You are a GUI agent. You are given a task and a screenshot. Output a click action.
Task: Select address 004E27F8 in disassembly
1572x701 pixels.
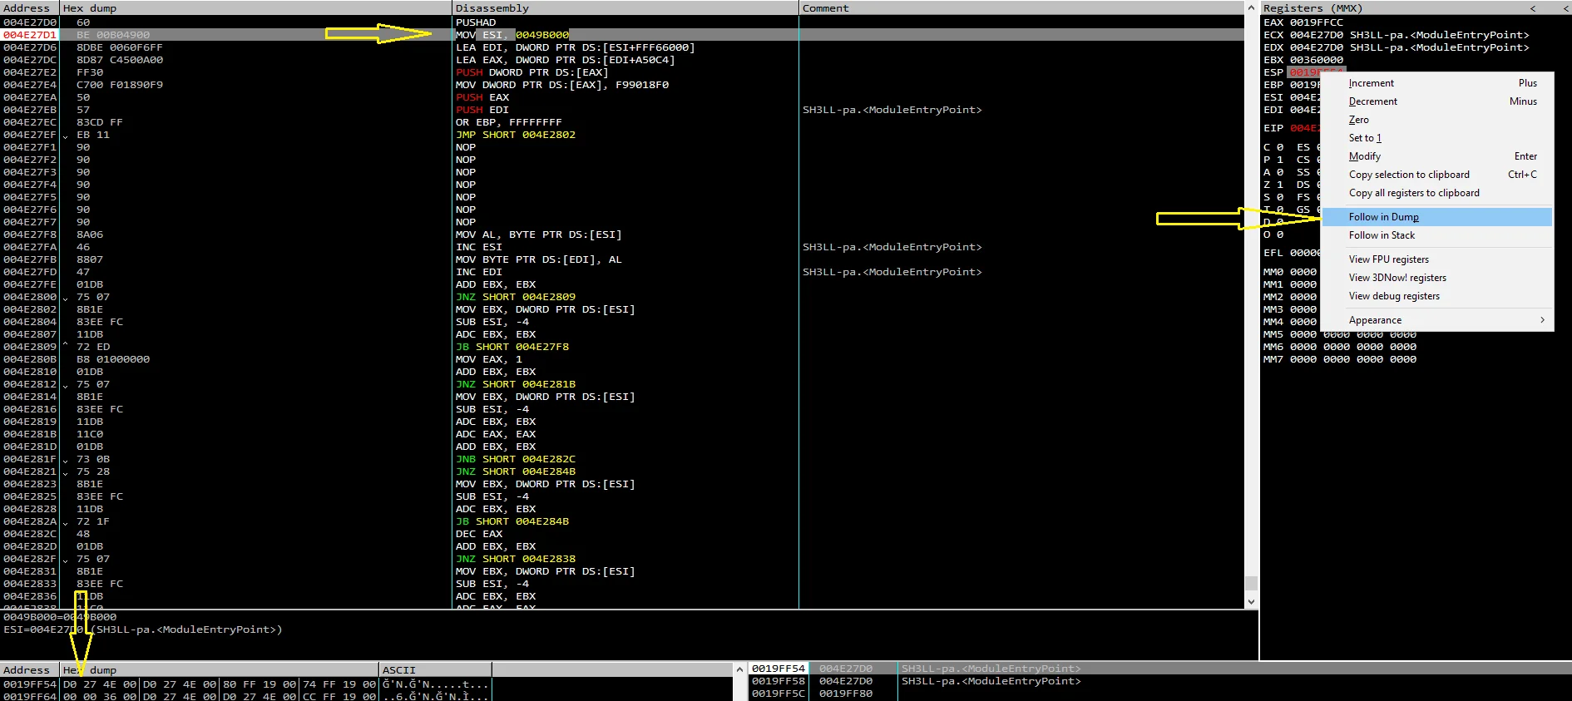[x=30, y=234]
